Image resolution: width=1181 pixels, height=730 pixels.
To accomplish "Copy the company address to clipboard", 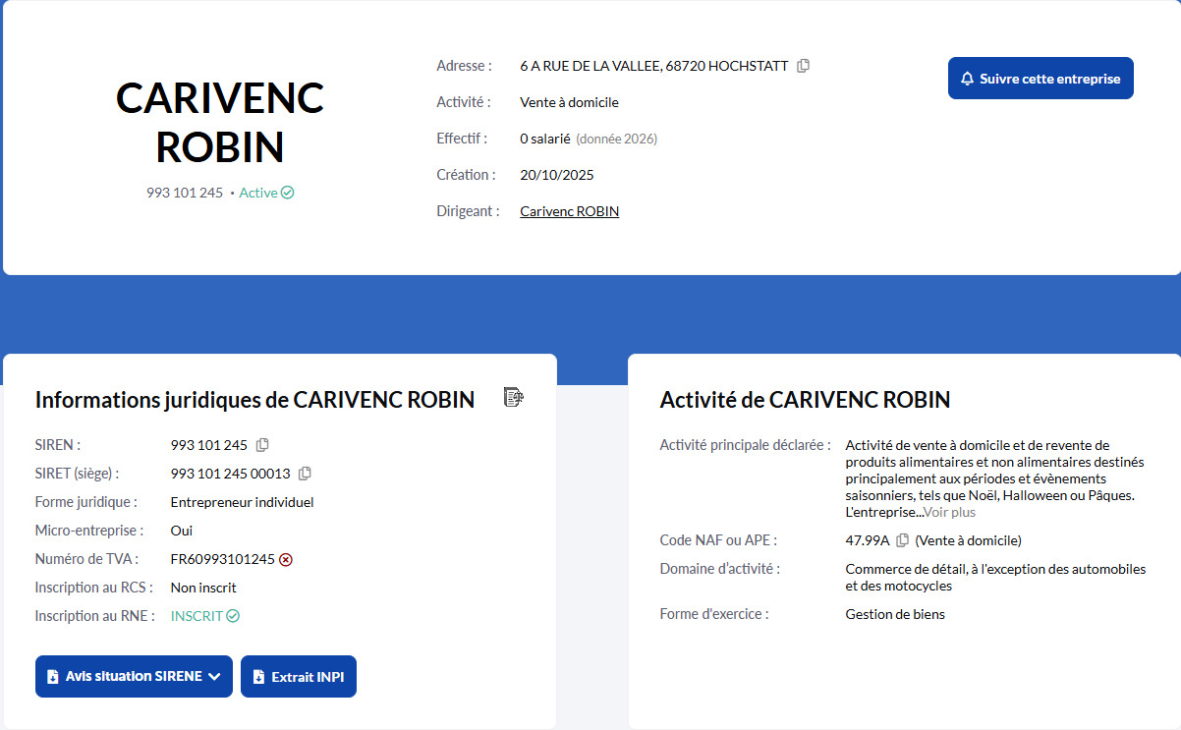I will [804, 65].
